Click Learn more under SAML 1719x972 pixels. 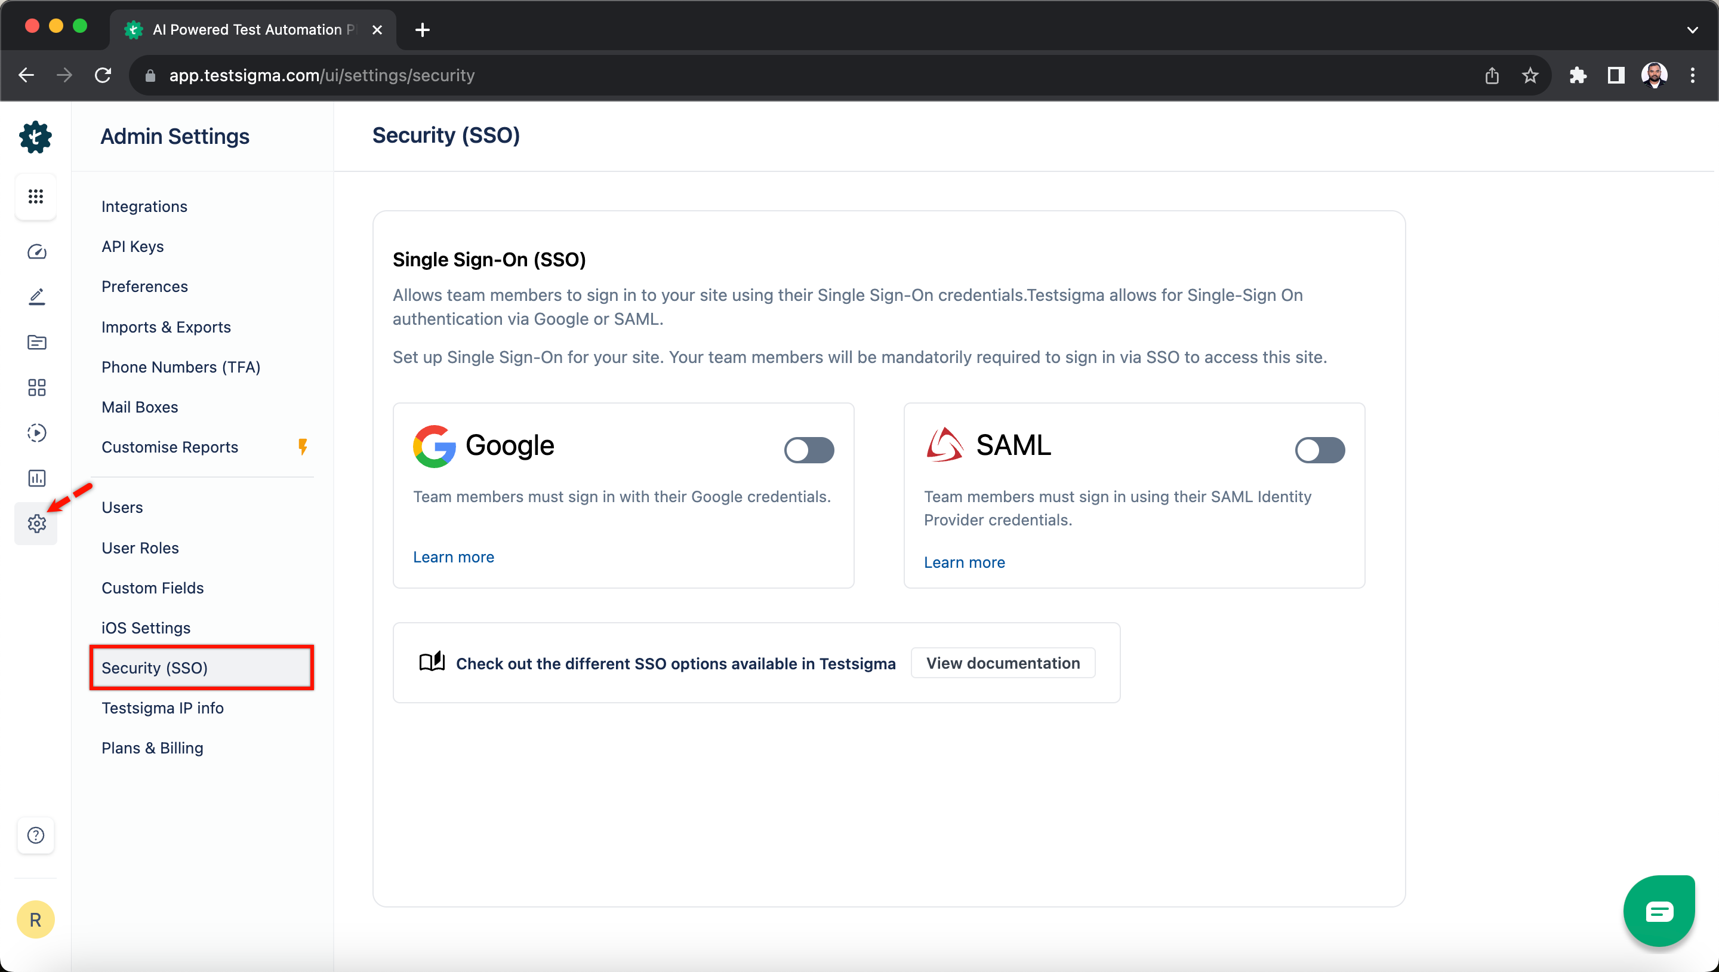(x=965, y=562)
